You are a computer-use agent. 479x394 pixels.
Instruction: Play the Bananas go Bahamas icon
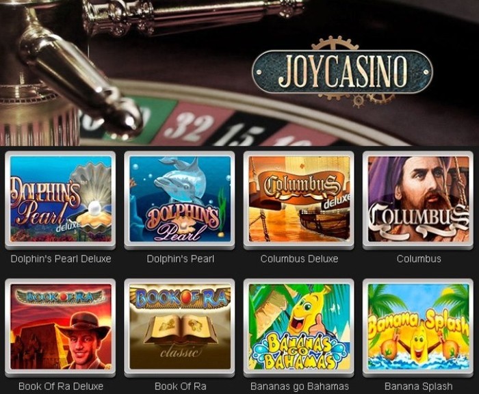click(x=299, y=327)
